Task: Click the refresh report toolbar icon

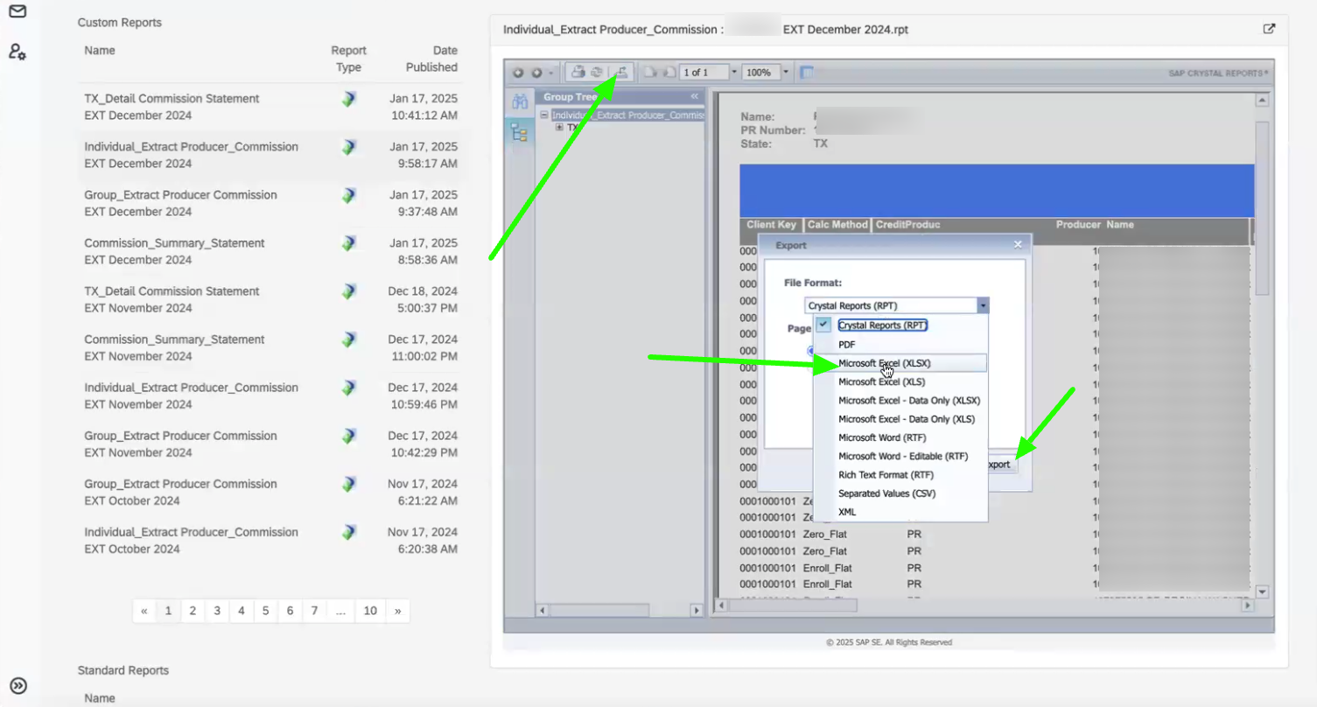Action: (598, 72)
